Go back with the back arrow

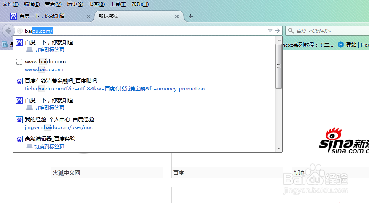pos(8,31)
